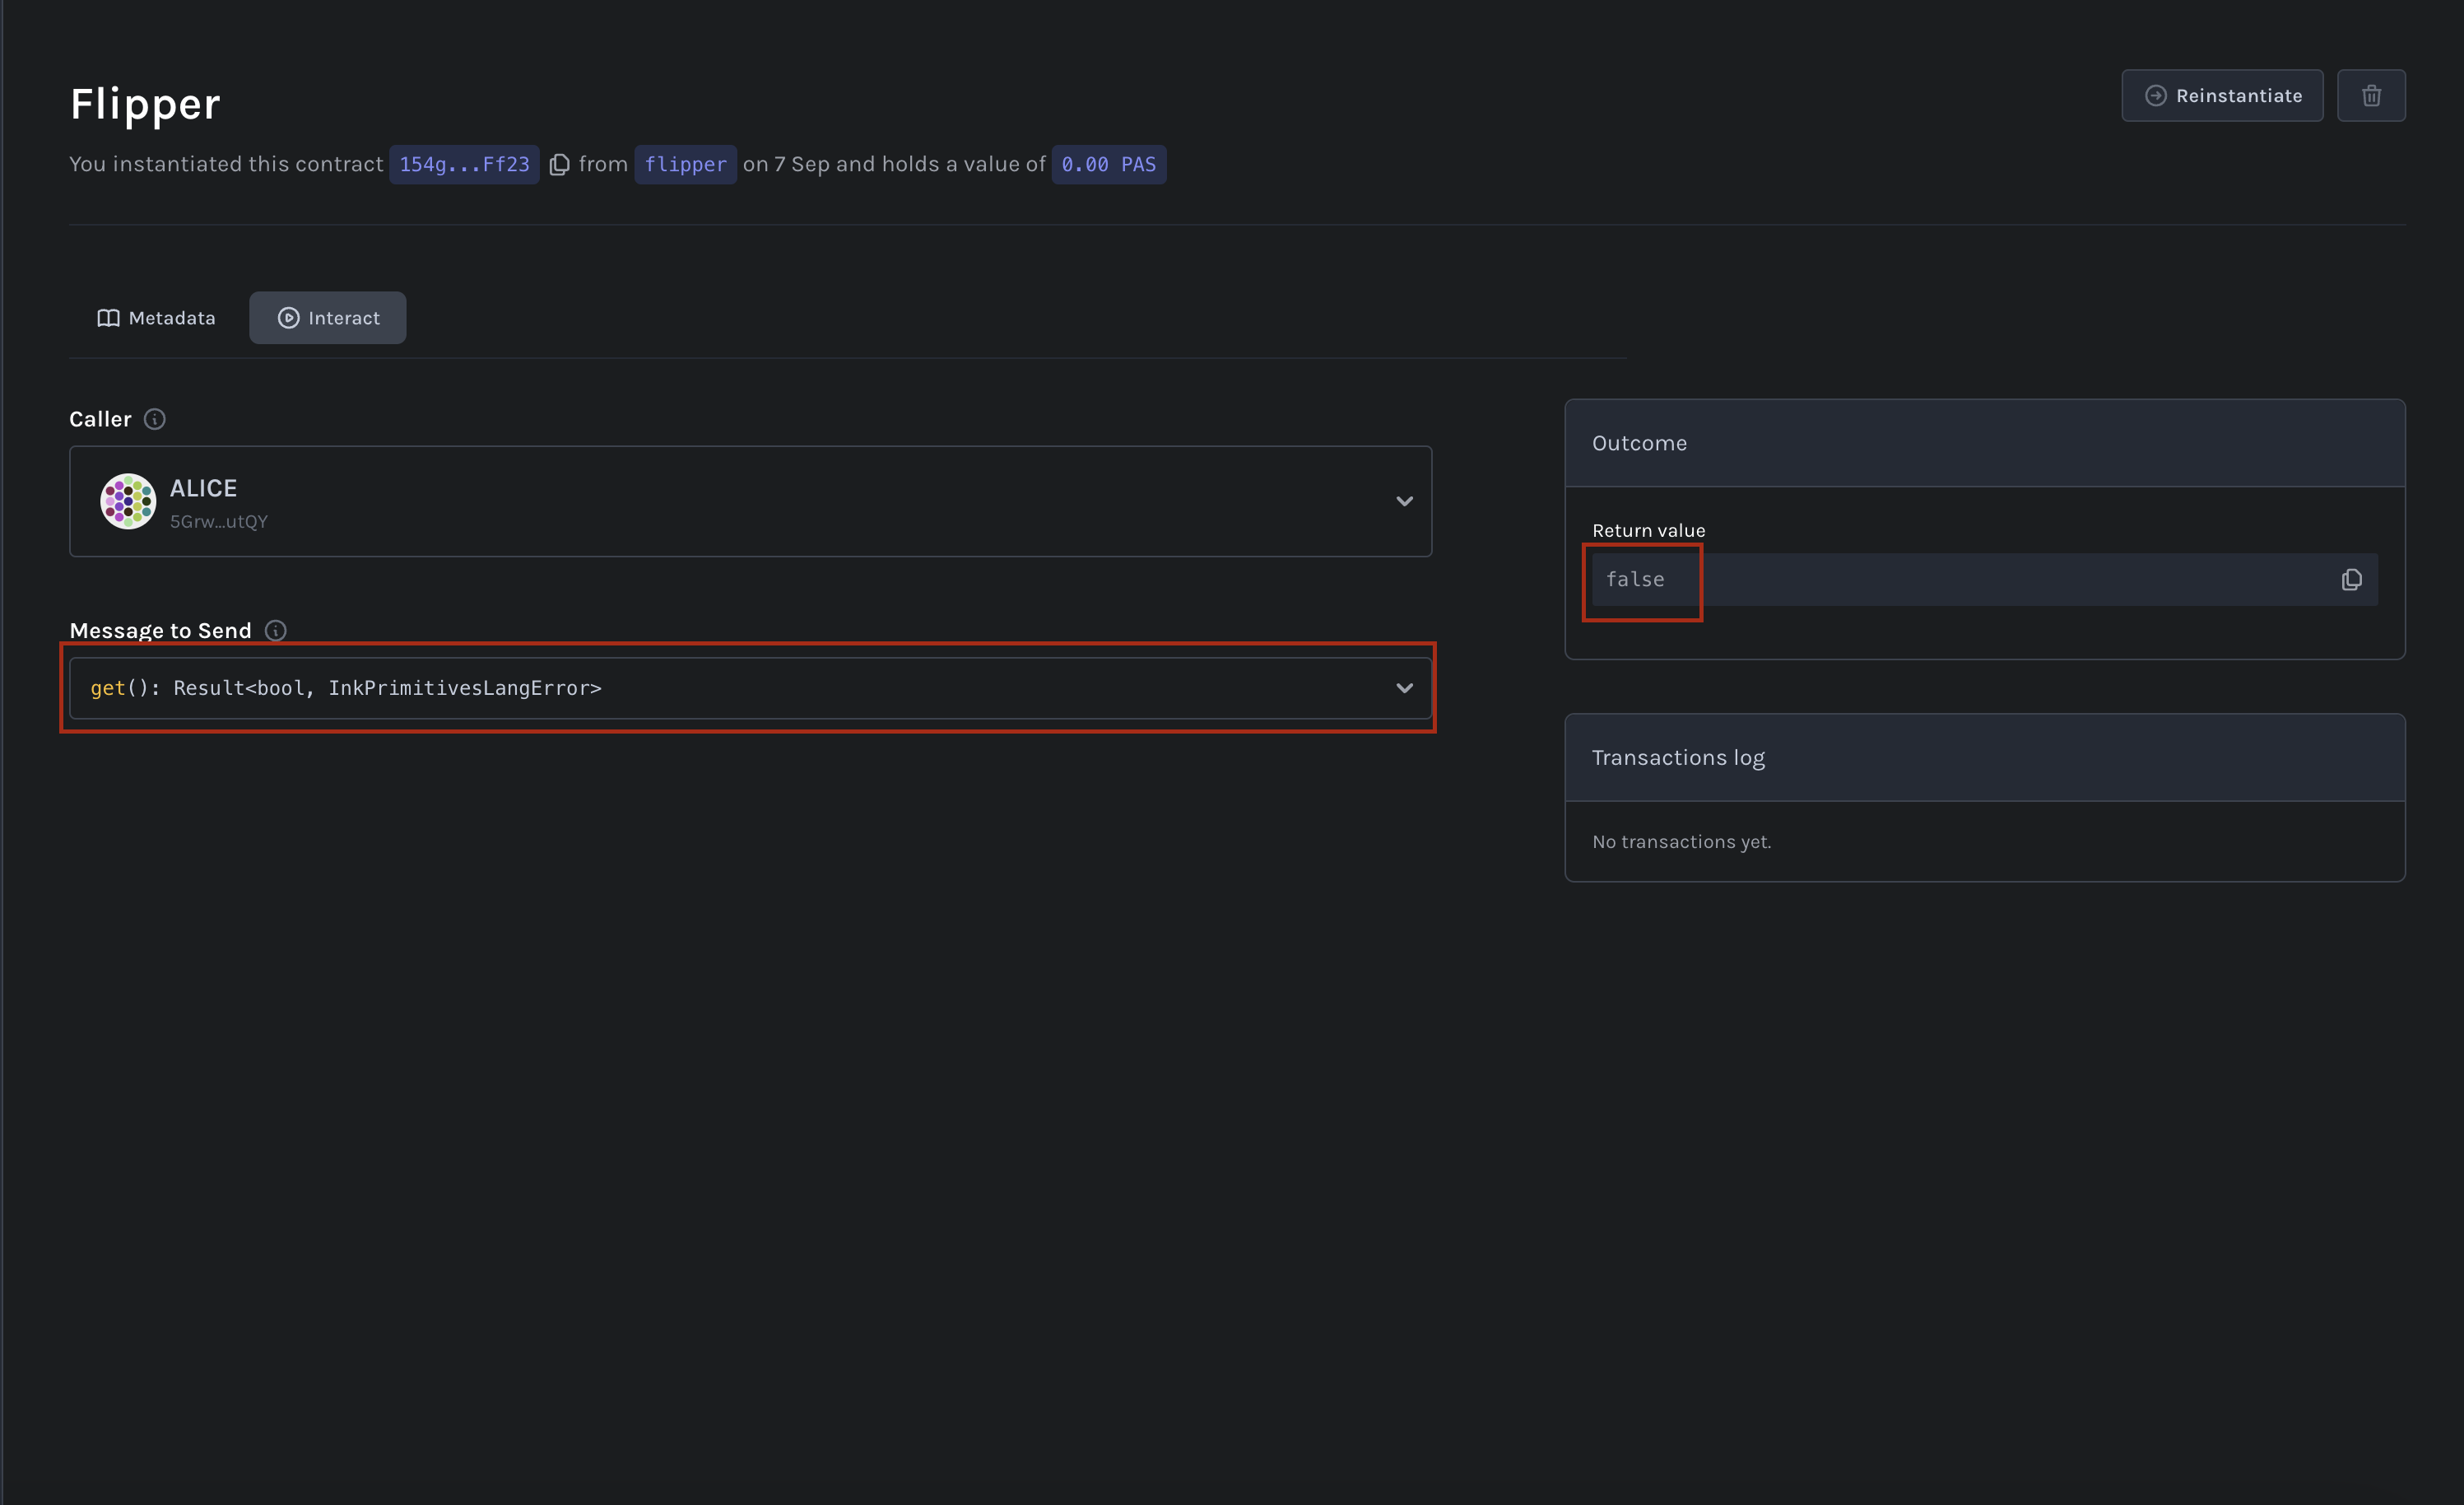
Task: Copy contract address 154g...Ff23 icon
Action: point(560,164)
